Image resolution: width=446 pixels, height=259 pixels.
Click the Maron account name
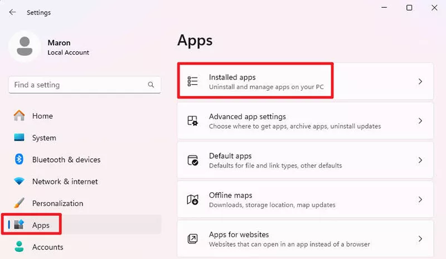pyautogui.click(x=59, y=43)
